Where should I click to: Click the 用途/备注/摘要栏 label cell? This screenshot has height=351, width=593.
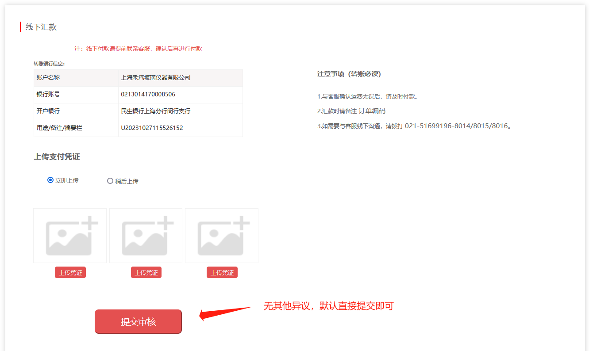click(x=59, y=128)
